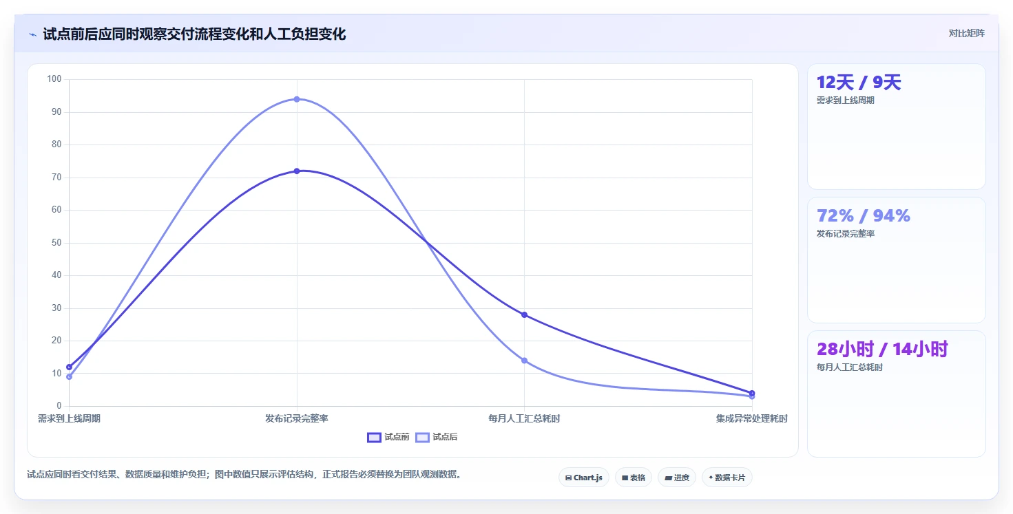Select the 进度 tag chip

coord(677,478)
